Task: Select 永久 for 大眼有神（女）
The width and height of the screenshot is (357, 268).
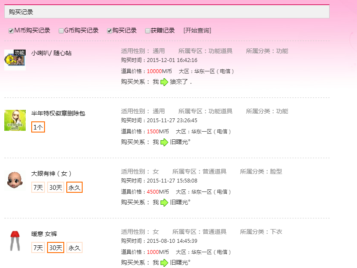Action: [74, 187]
